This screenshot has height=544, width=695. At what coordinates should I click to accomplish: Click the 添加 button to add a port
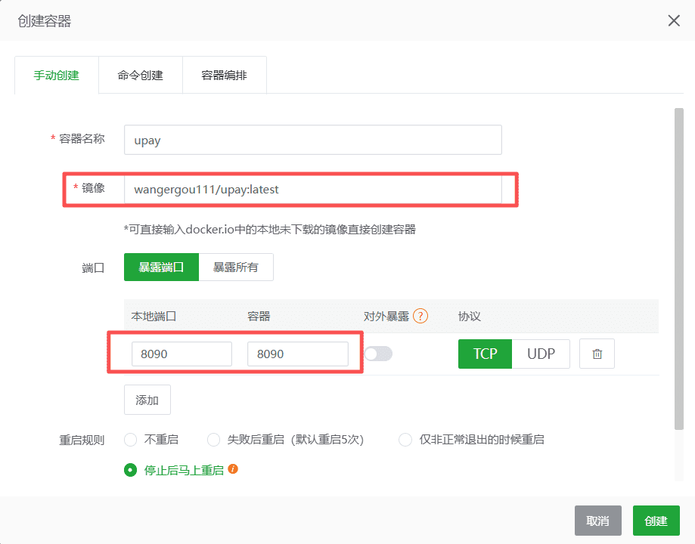tap(147, 400)
